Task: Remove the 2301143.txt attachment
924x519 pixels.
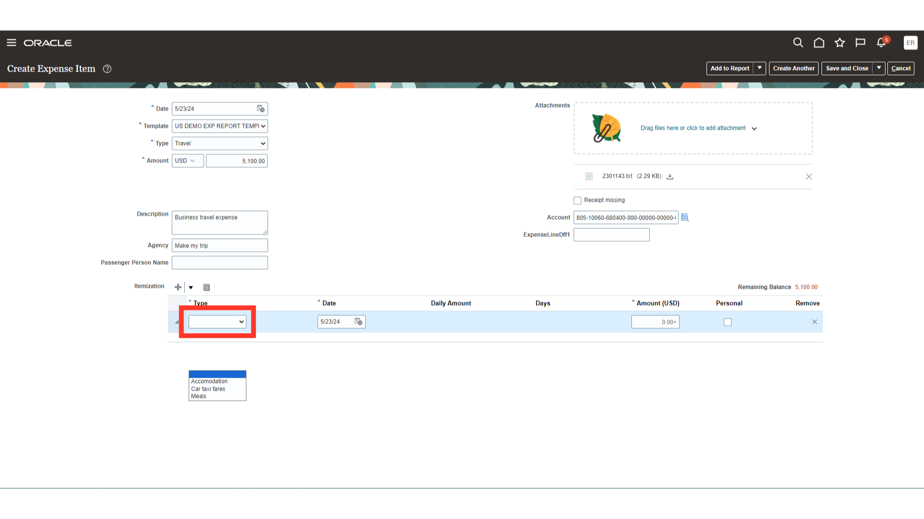Action: point(809,176)
